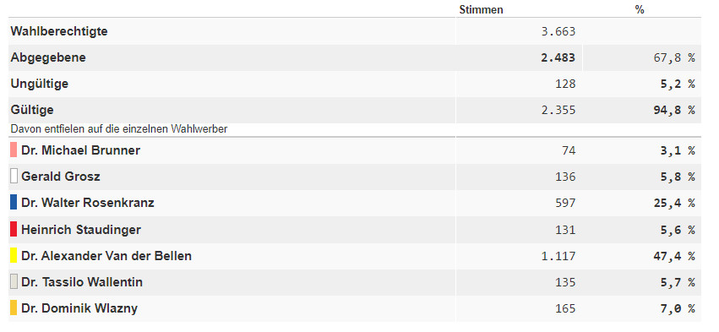Viewport: 719px width, 332px height.
Task: Click the Gültige row label
Action: point(32,110)
